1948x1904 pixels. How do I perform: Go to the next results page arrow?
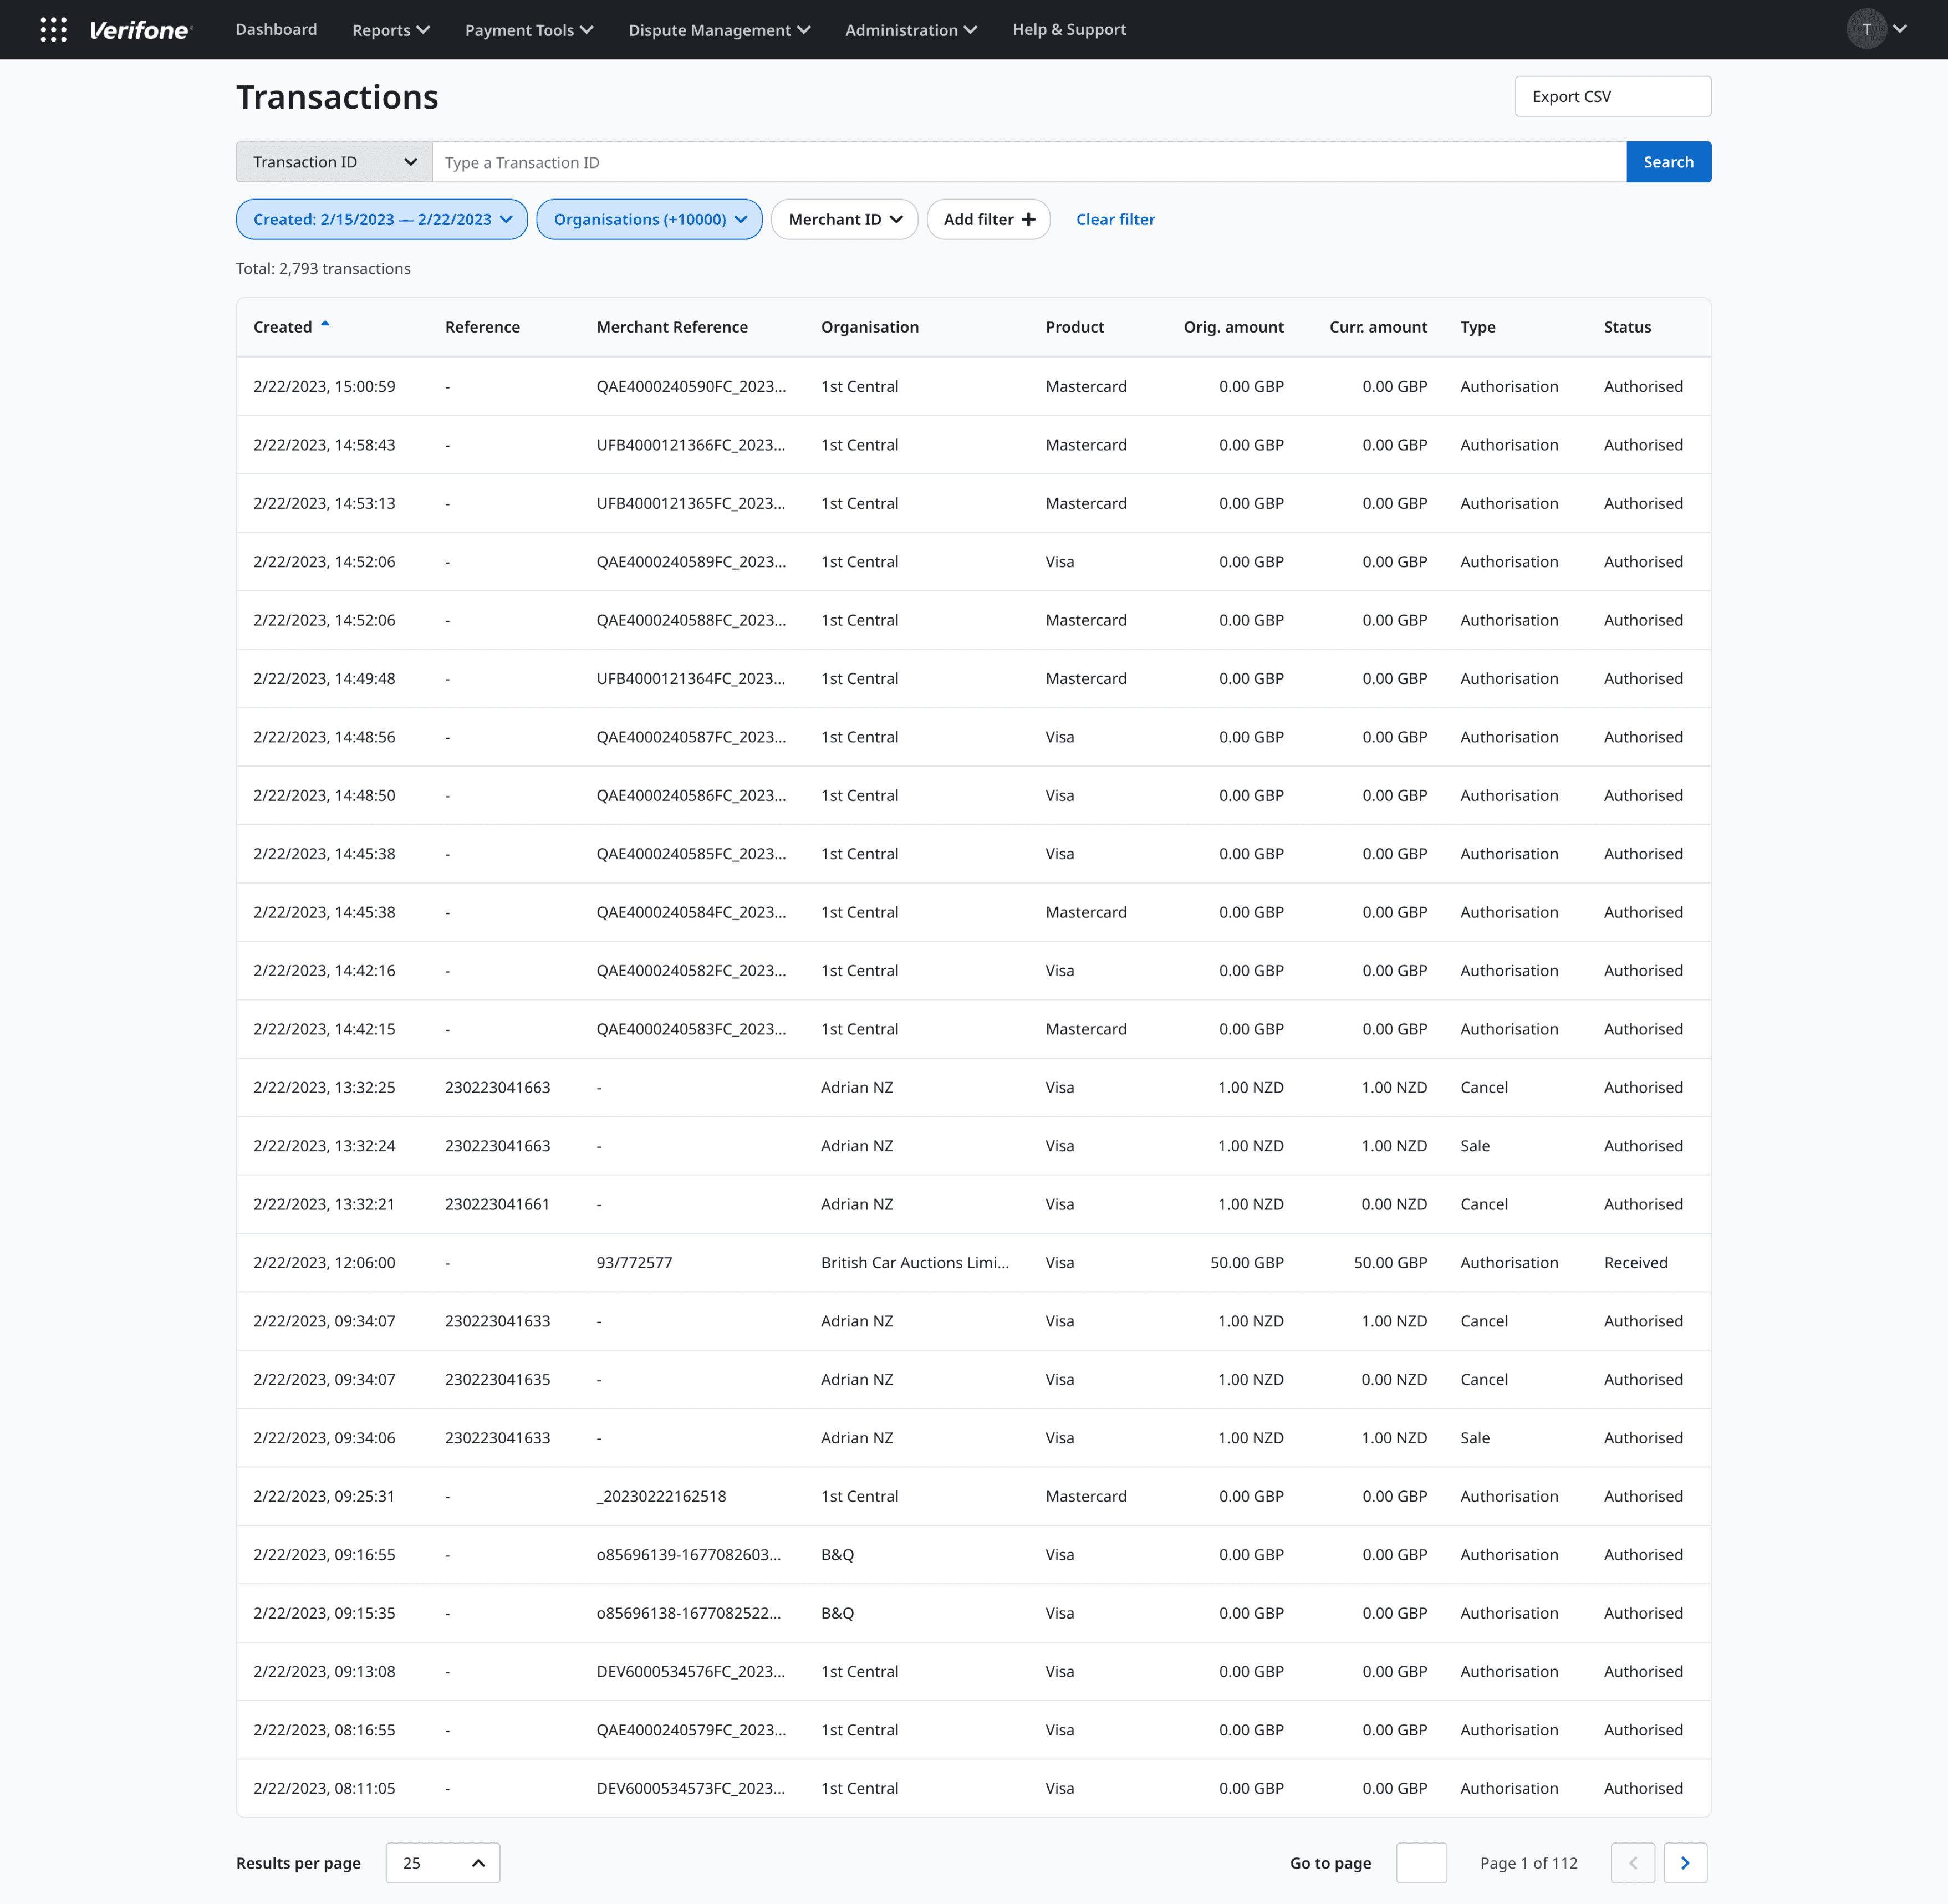click(x=1685, y=1863)
